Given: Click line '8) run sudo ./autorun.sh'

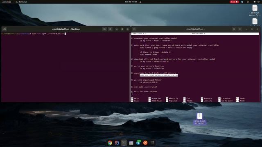Looking at the screenshot, I should coord(144,87).
